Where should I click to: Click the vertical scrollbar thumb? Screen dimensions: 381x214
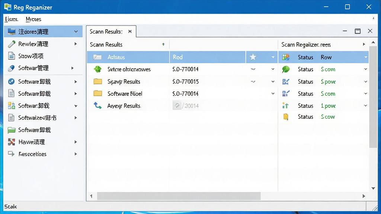(x=373, y=97)
